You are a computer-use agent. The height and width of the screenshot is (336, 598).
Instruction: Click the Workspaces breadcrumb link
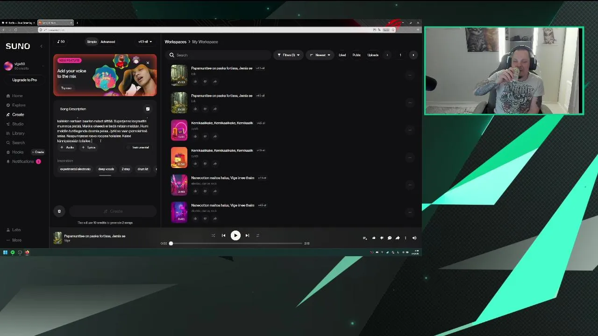pos(175,42)
